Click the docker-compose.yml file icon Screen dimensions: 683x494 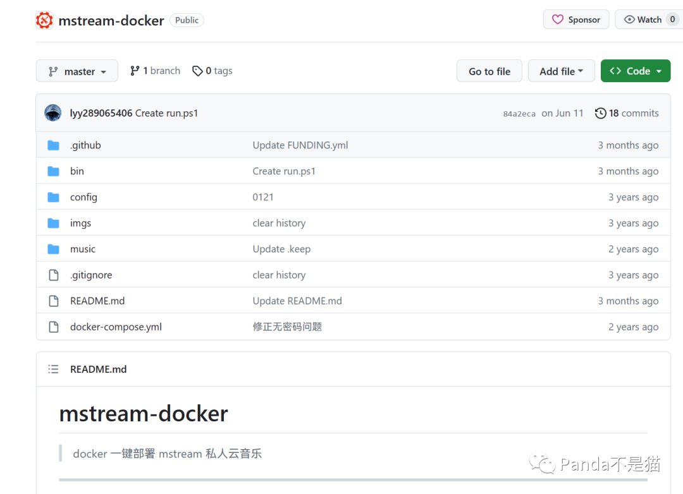(54, 327)
